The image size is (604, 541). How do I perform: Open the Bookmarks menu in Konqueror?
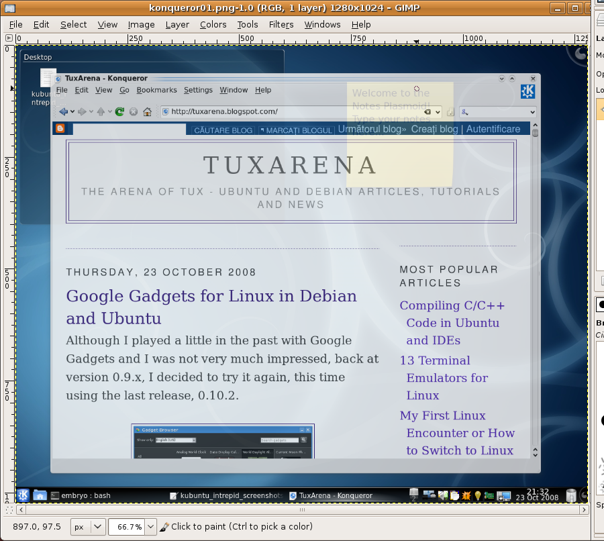point(157,90)
